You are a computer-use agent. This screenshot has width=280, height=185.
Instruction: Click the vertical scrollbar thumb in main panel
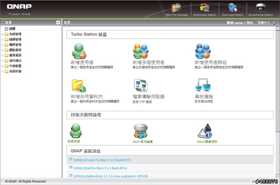tap(277, 81)
